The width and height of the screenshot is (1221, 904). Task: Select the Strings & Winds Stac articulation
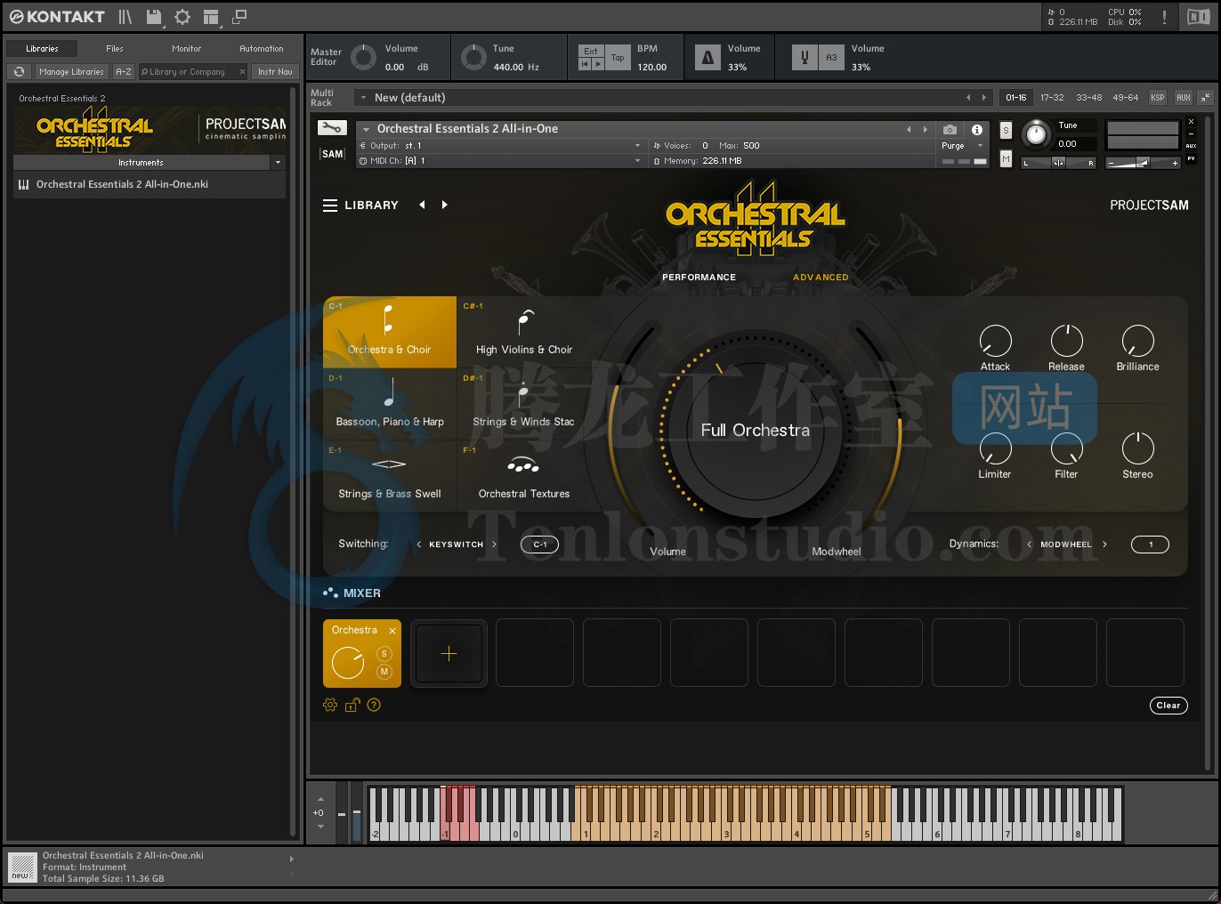tap(524, 405)
